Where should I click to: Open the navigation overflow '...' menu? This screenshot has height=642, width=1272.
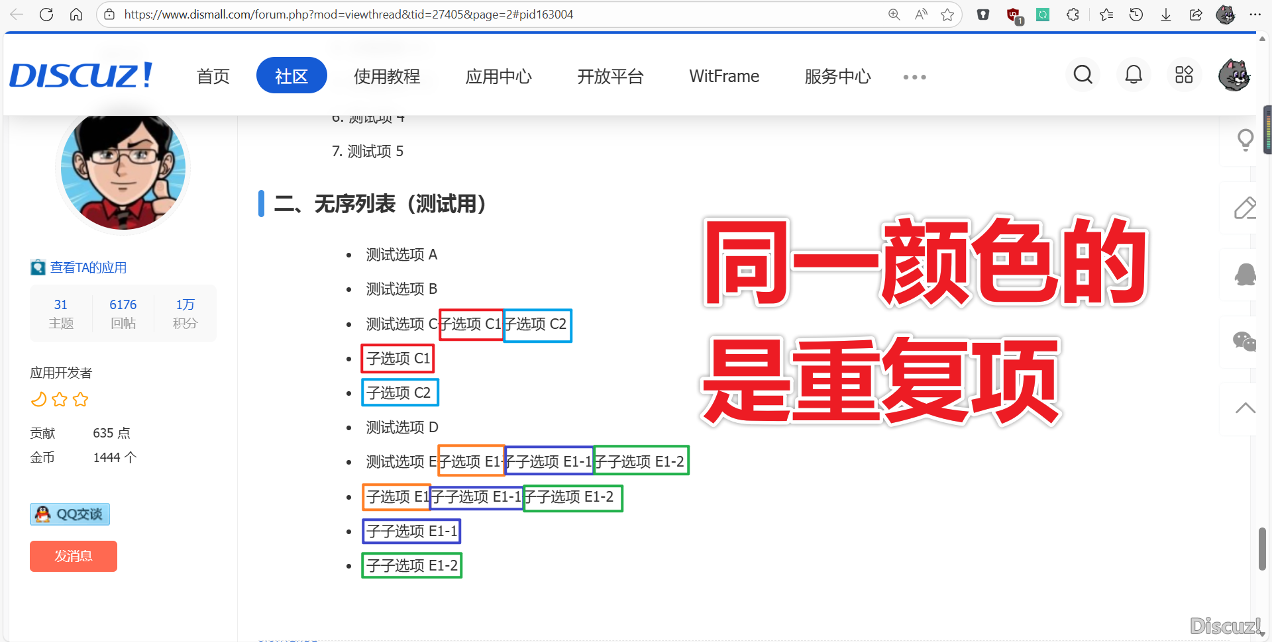tap(914, 76)
